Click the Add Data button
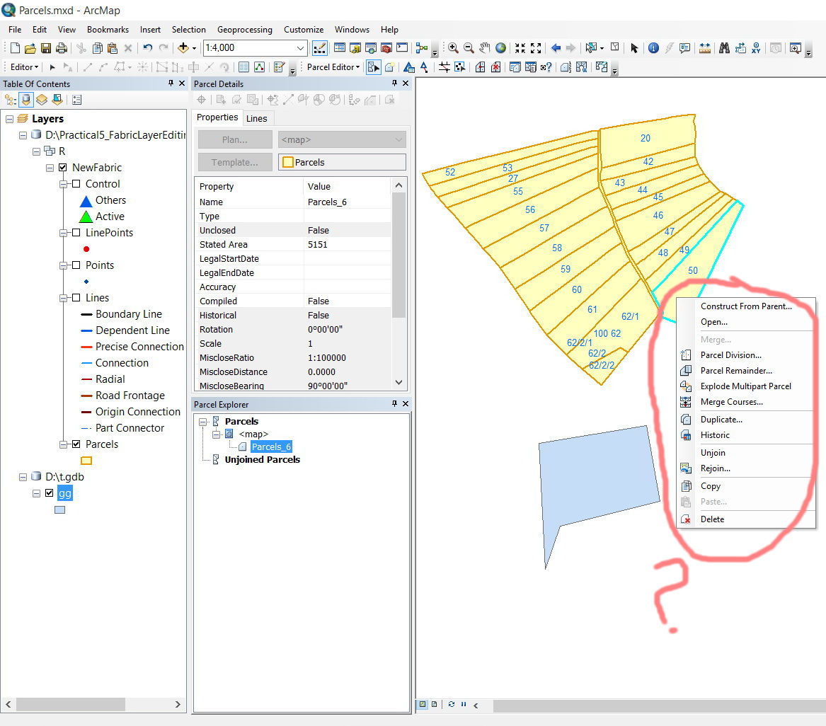Screen dimensions: 826x726 pos(183,48)
